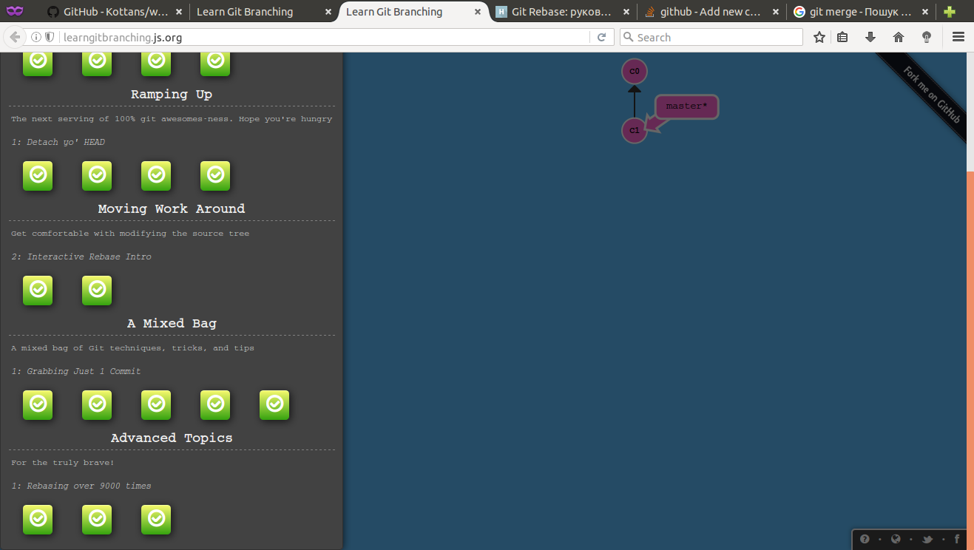
Task: Click text '1: Grabbing Just 1 Commit'
Action: tap(76, 371)
